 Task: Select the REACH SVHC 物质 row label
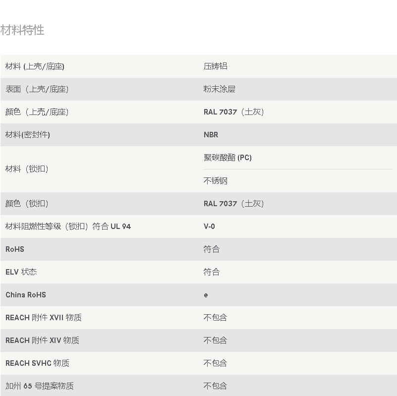[37, 363]
